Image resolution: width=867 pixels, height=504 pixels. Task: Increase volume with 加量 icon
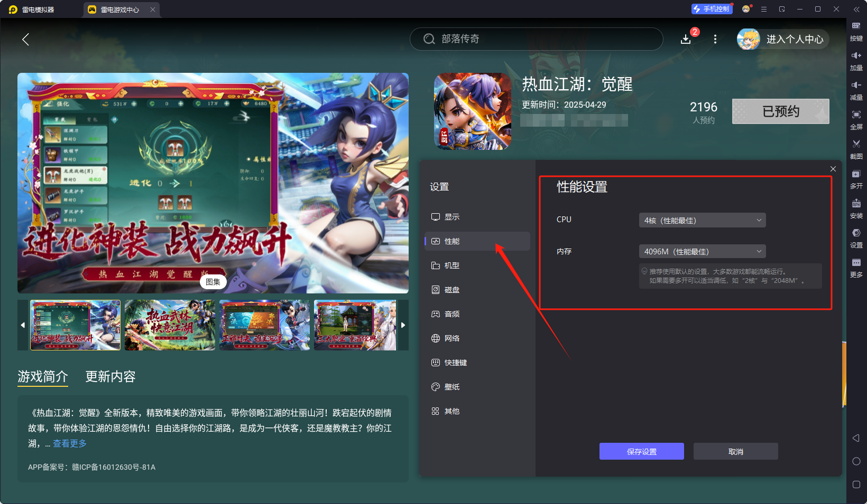(856, 61)
